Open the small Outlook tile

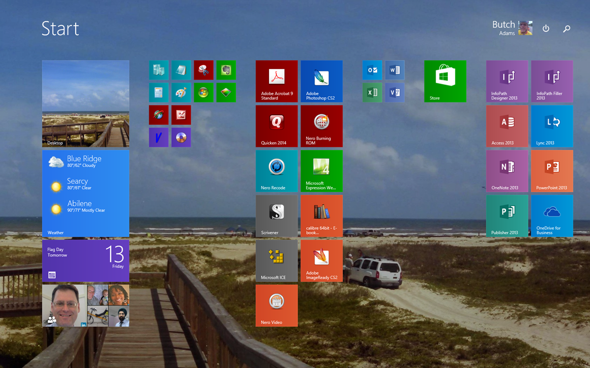373,70
